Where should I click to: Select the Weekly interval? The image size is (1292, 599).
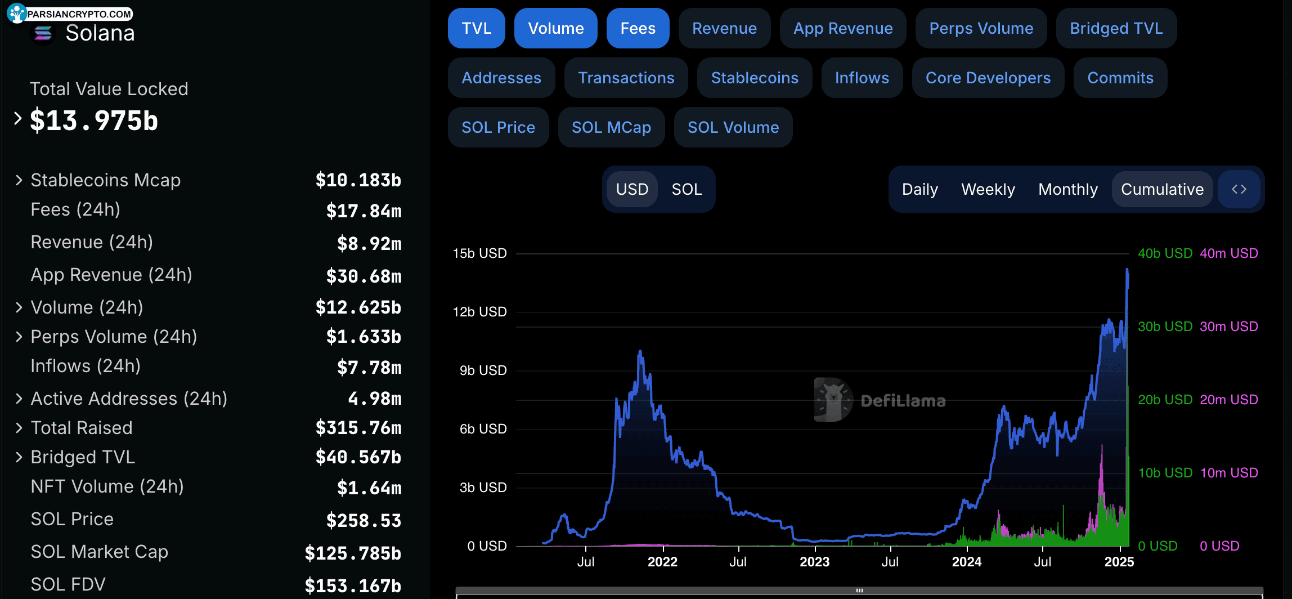tap(988, 189)
